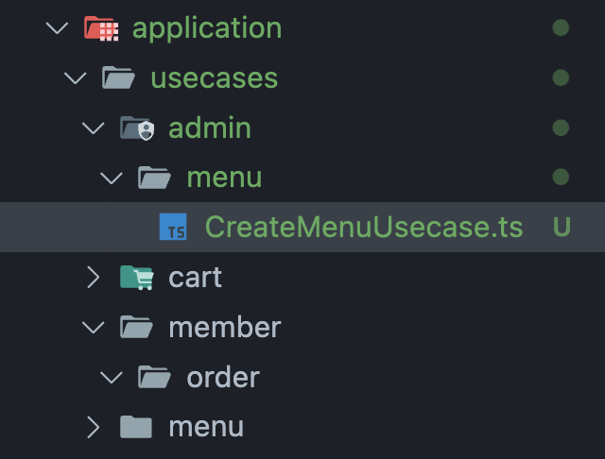Click the order open folder icon
This screenshot has height=459, width=605.
tap(154, 377)
